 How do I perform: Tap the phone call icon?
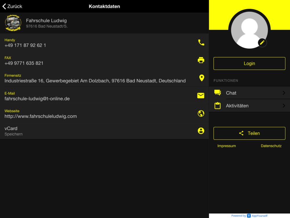tap(201, 43)
